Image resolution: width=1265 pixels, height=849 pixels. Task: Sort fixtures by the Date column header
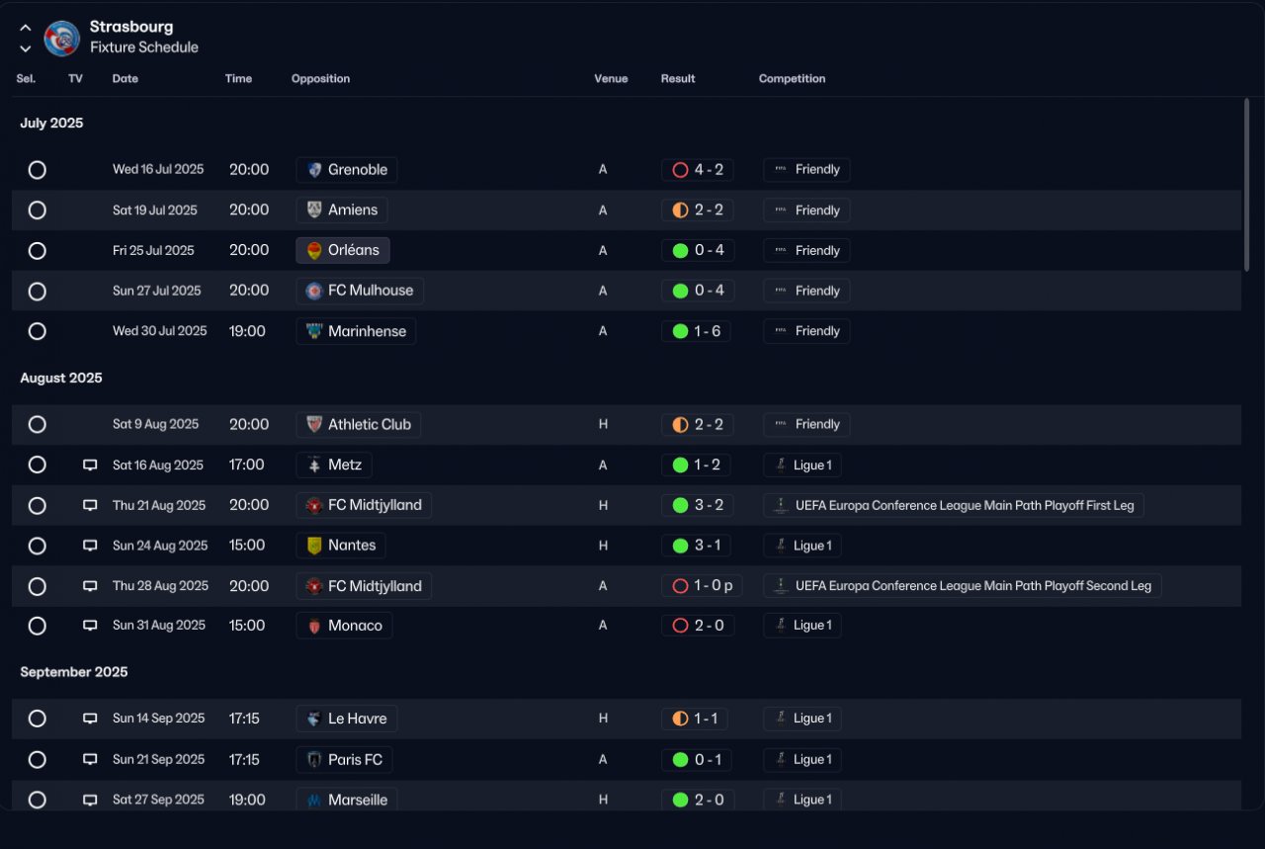126,79
